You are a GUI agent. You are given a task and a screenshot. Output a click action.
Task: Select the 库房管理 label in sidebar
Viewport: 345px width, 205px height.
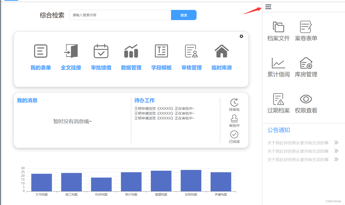(306, 74)
